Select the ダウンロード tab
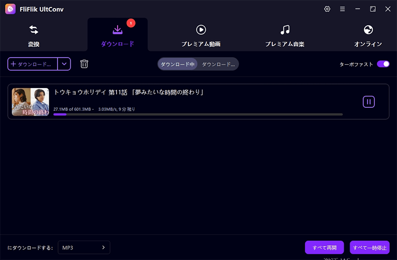Screen dimensions: 397x260 click(x=118, y=36)
